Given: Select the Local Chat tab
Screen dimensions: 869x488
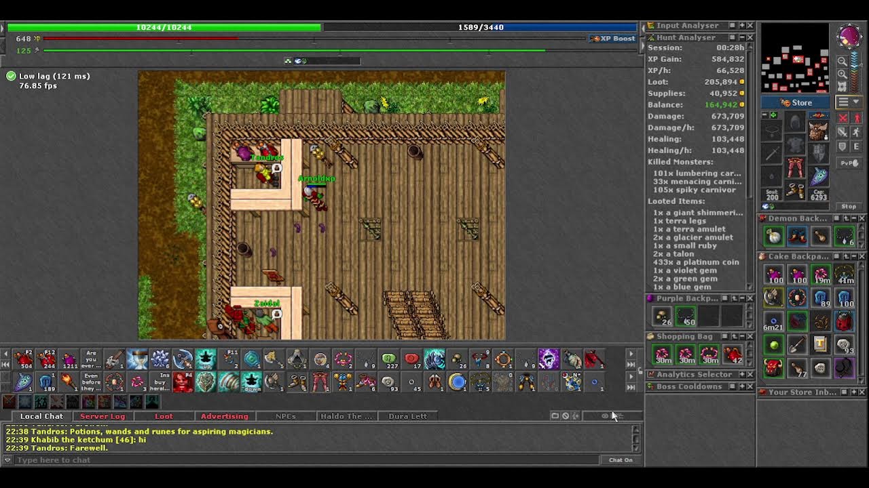Looking at the screenshot, I should coord(41,416).
